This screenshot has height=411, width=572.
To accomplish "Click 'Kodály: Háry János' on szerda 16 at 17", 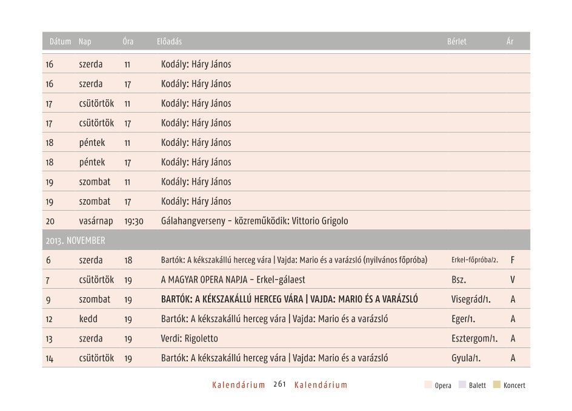I will point(196,84).
